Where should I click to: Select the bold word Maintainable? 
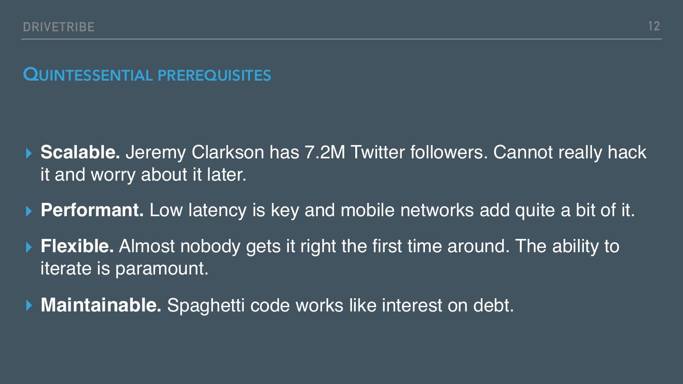(101, 306)
